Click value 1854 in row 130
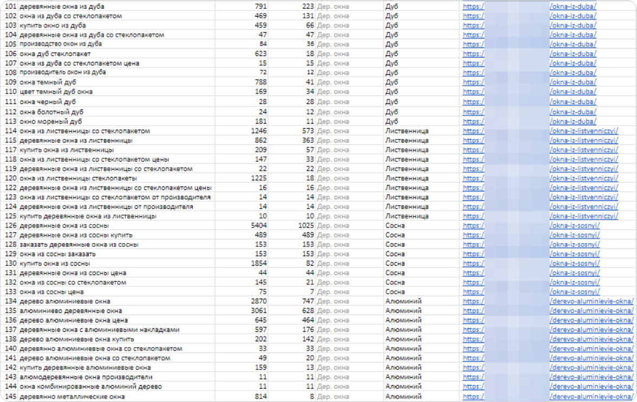Image resolution: width=637 pixels, height=402 pixels. [x=259, y=263]
